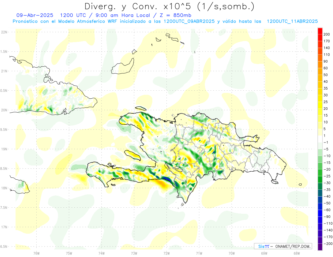Click the color bar value '30'
The image size is (333, 257).
(326, 95)
